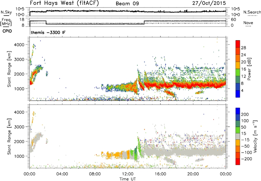The image size is (261, 181).
Task: Click the blue bottom power colorbar segment
Action: [238, 94]
